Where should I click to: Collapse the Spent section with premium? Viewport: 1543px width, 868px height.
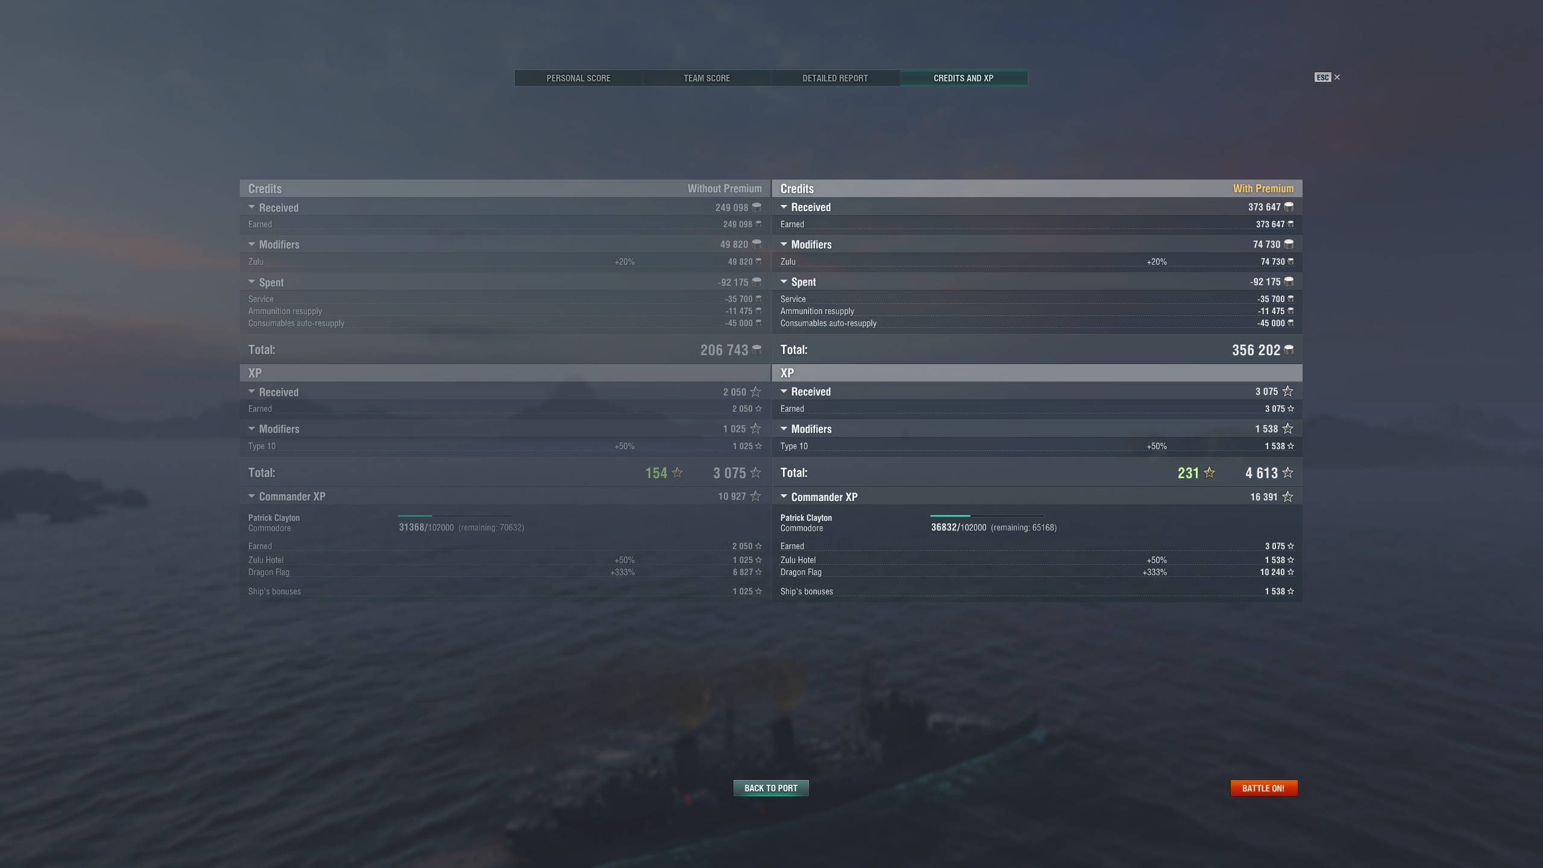coord(784,281)
